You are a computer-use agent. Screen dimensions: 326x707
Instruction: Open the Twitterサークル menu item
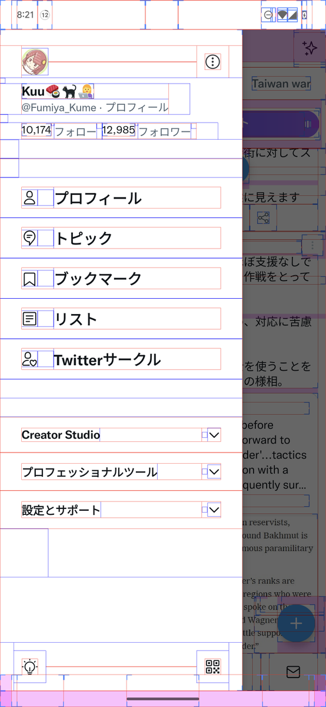point(121,359)
